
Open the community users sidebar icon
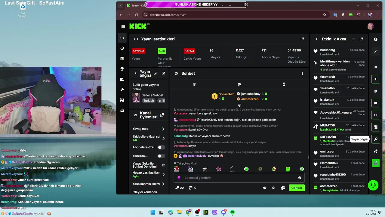pyautogui.click(x=122, y=100)
